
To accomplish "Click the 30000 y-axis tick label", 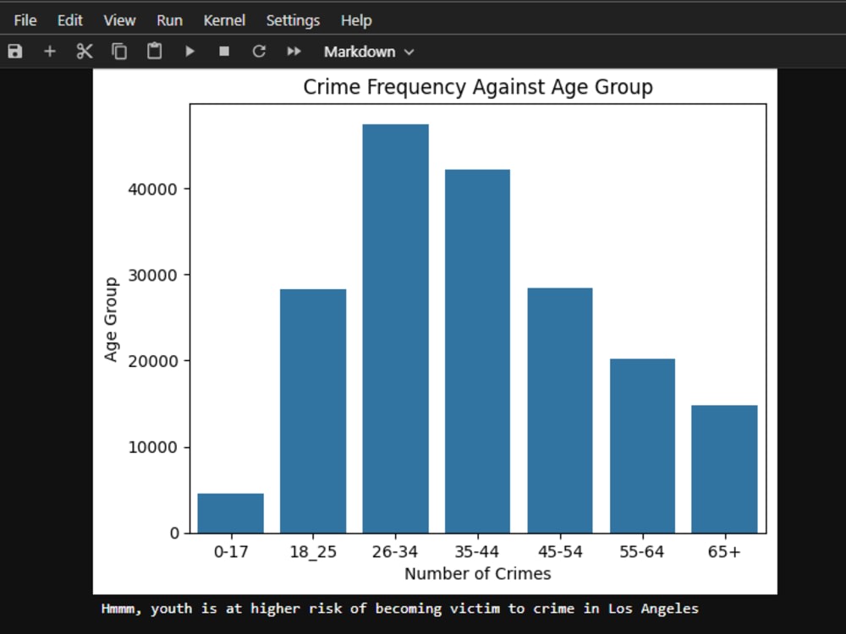I will click(152, 276).
